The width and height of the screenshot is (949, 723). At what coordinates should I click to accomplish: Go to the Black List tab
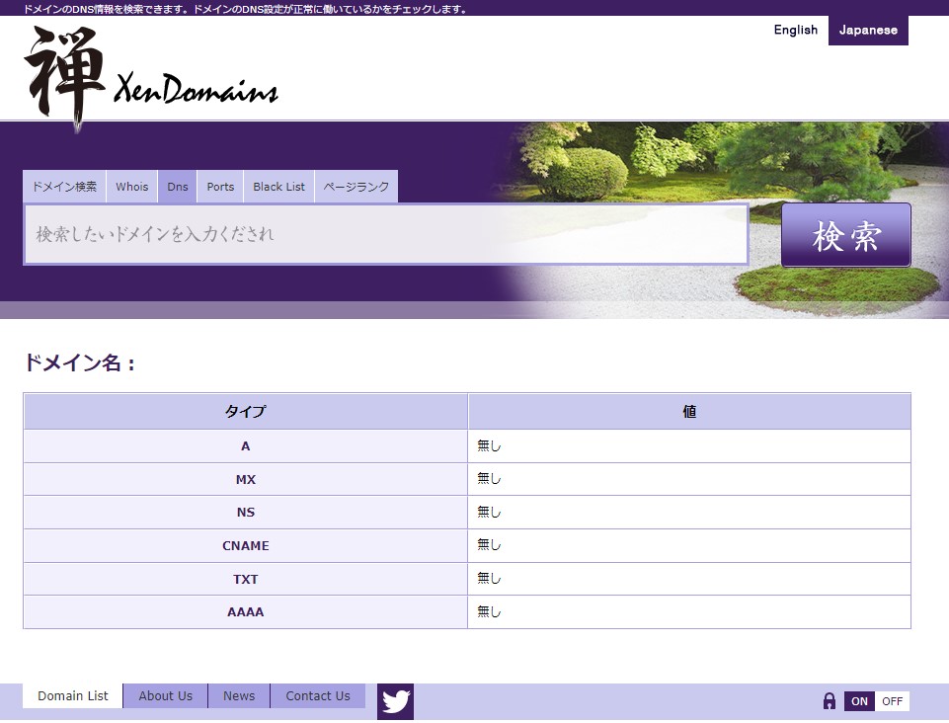(x=279, y=187)
